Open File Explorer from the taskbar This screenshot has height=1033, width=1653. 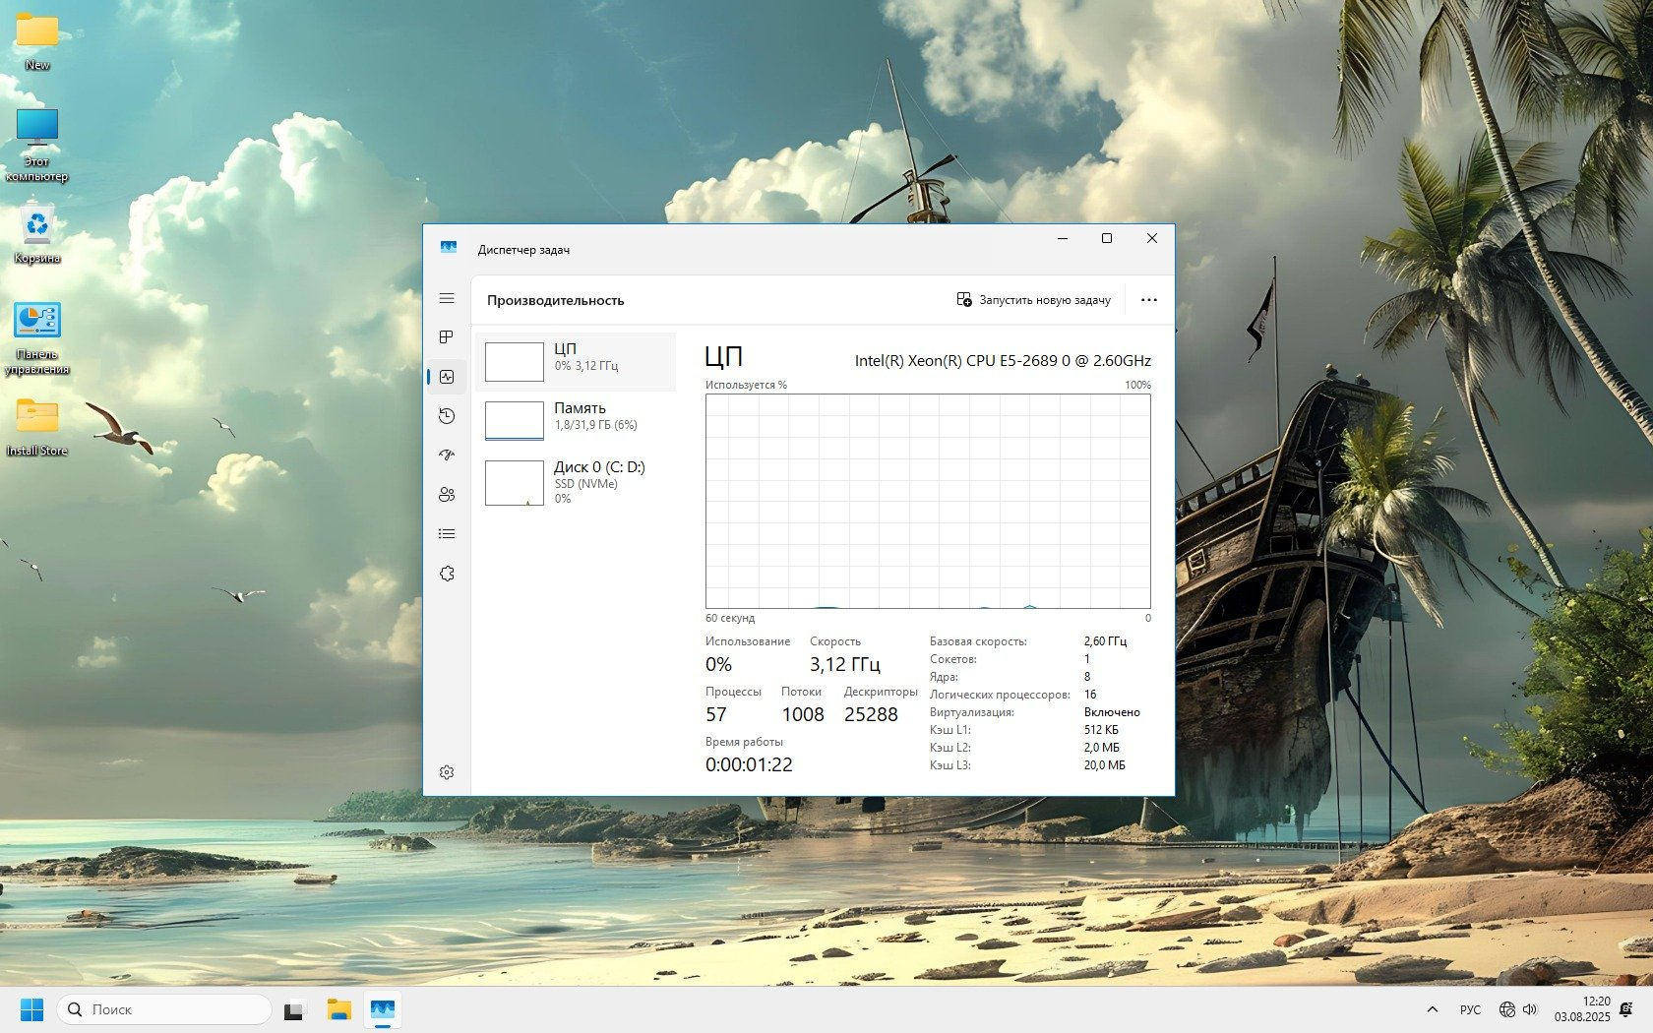click(x=339, y=1009)
